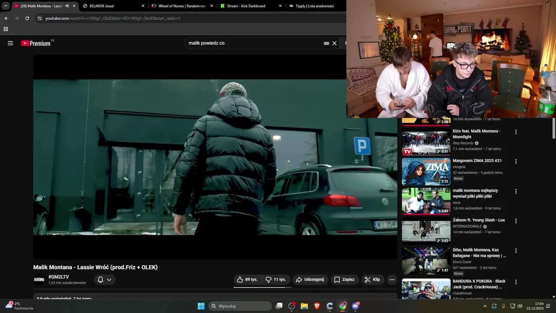Screen dimensions: 556x313
Task: Open the 'Żabson ft. Young Slash - Los' title
Action: coord(479,220)
